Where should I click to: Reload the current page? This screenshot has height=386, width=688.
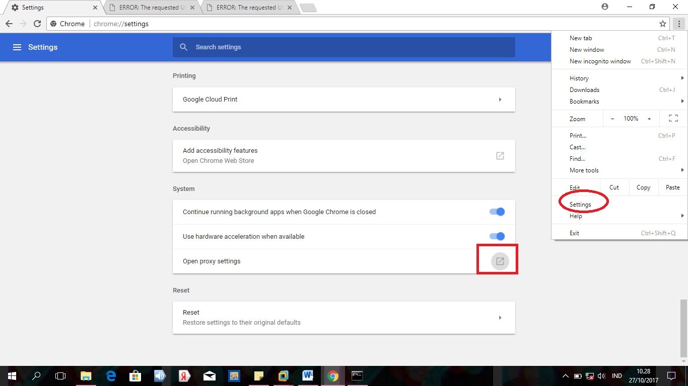point(37,23)
